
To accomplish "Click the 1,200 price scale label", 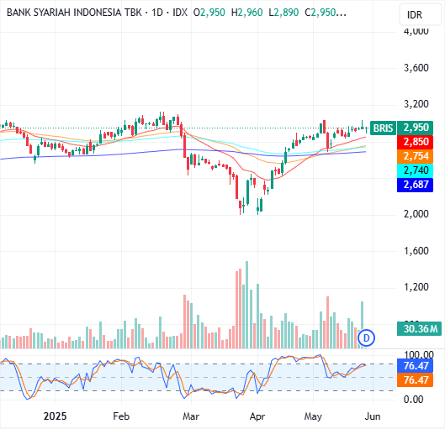I will click(x=416, y=287).
